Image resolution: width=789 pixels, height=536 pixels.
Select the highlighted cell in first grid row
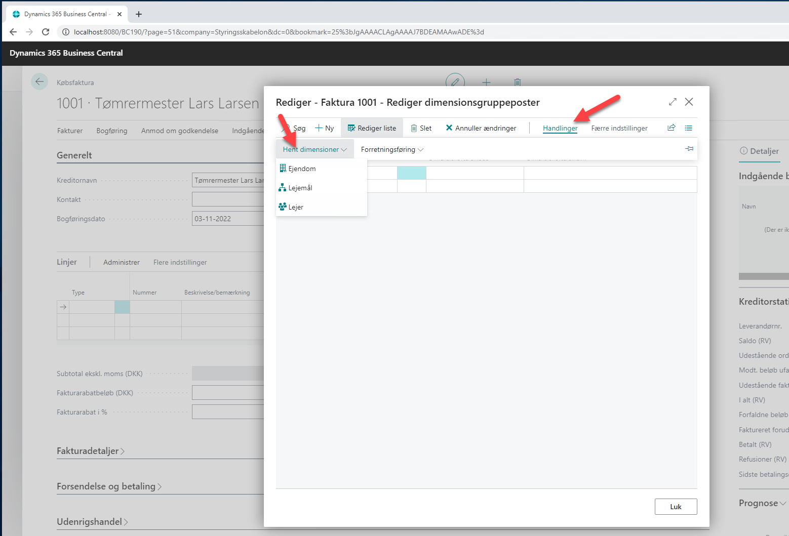click(412, 173)
